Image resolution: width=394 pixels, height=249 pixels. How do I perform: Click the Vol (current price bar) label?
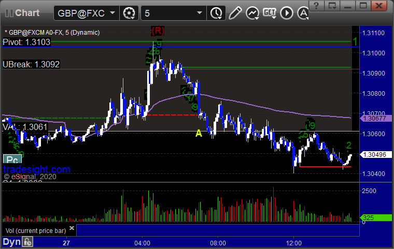pyautogui.click(x=36, y=231)
